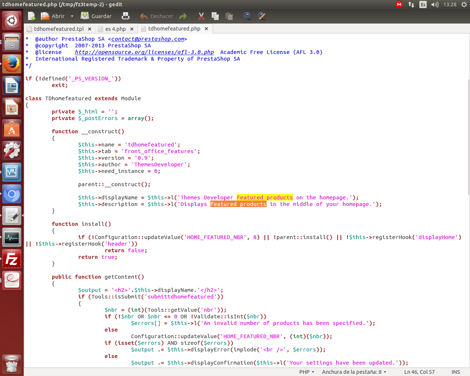Click the redo arrow icon
This screenshot has height=376, width=470.
click(183, 16)
